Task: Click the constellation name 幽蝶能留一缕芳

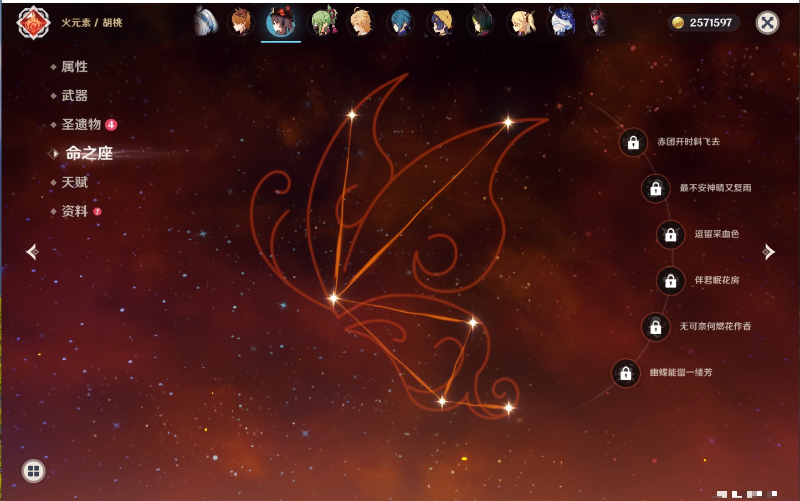Action: point(681,373)
